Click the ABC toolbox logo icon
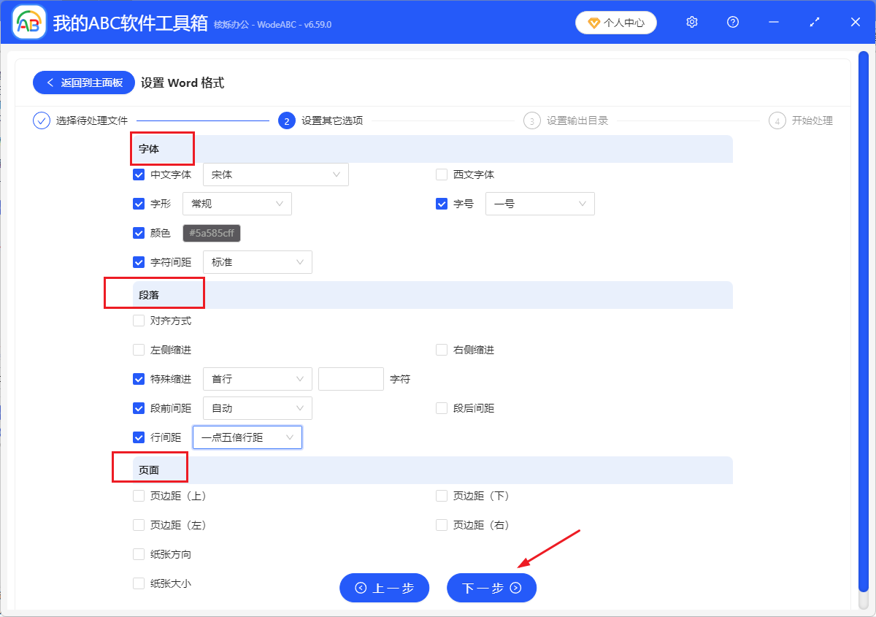Viewport: 876px width, 617px height. (x=28, y=22)
